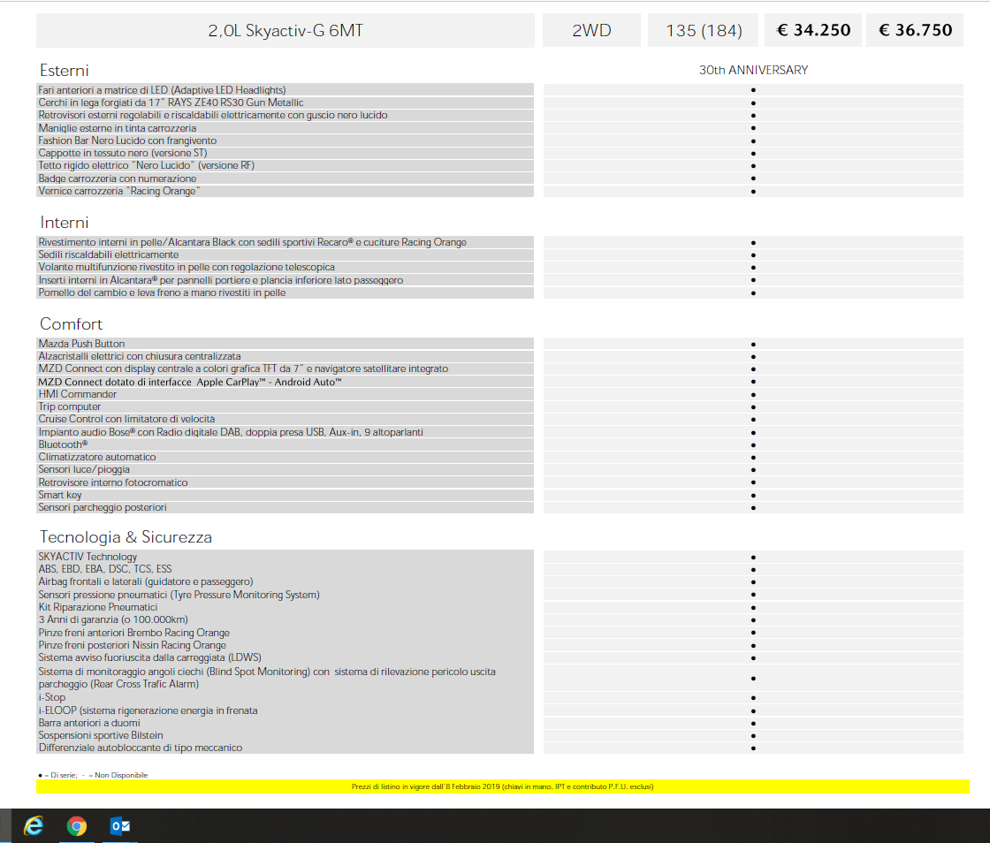Select the 'i-Stop' row
Image resolution: width=990 pixels, height=843 pixels.
285,698
